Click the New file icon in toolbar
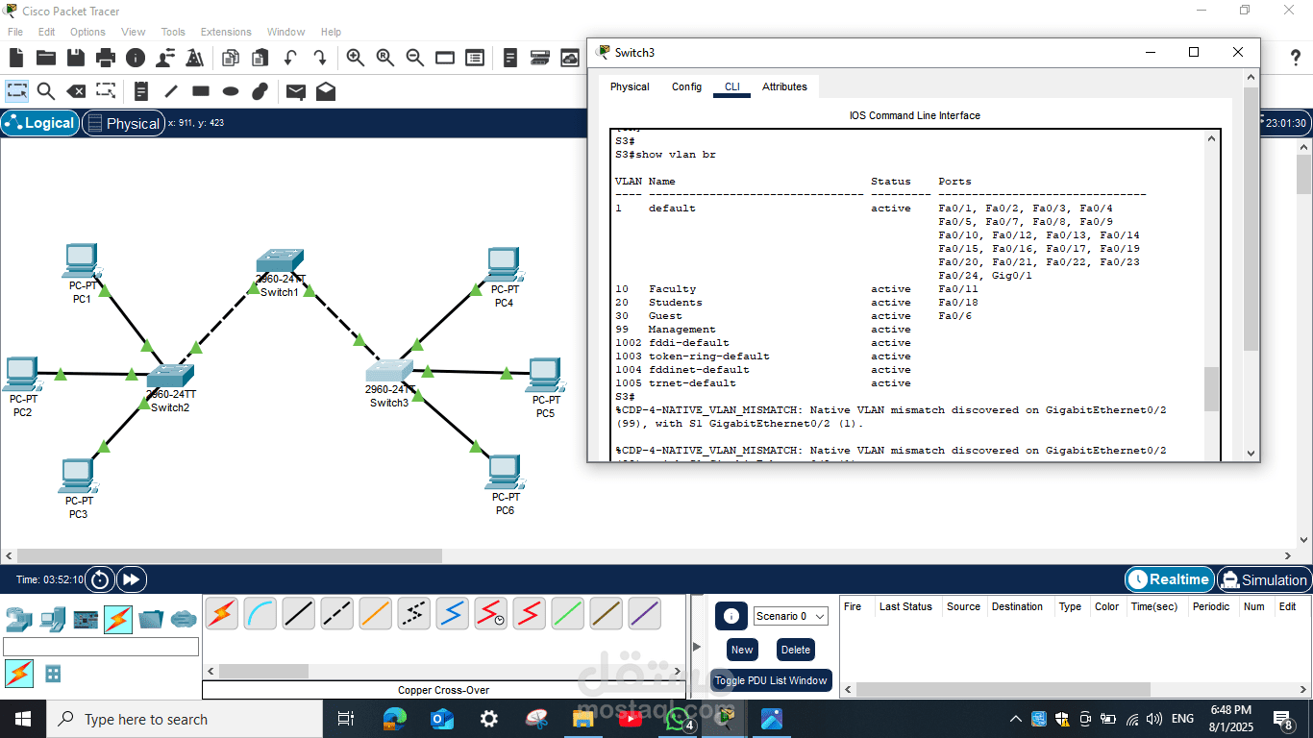 pyautogui.click(x=15, y=58)
